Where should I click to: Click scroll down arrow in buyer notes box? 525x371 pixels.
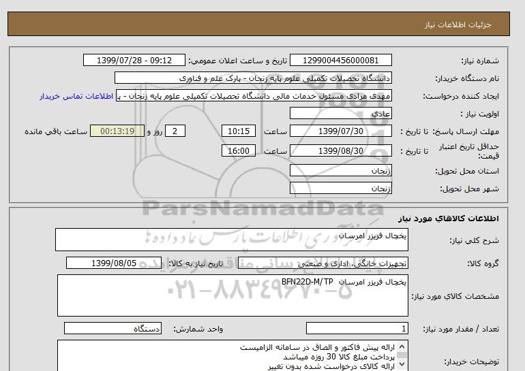[x=402, y=364]
